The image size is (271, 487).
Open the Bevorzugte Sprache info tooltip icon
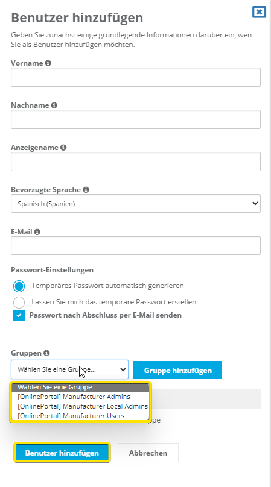pos(86,189)
